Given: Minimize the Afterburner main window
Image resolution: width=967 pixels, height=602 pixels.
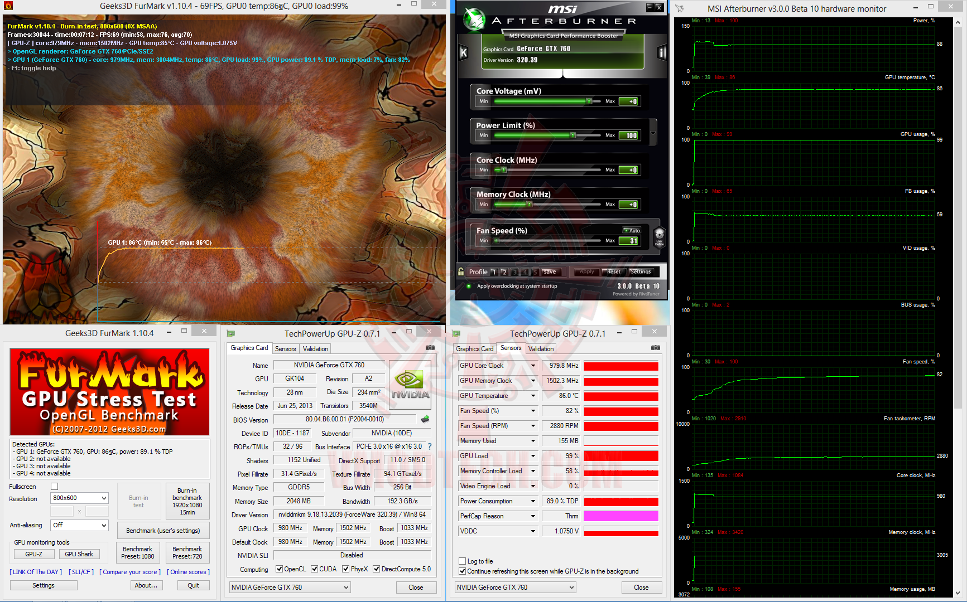Looking at the screenshot, I should pyautogui.click(x=650, y=7).
